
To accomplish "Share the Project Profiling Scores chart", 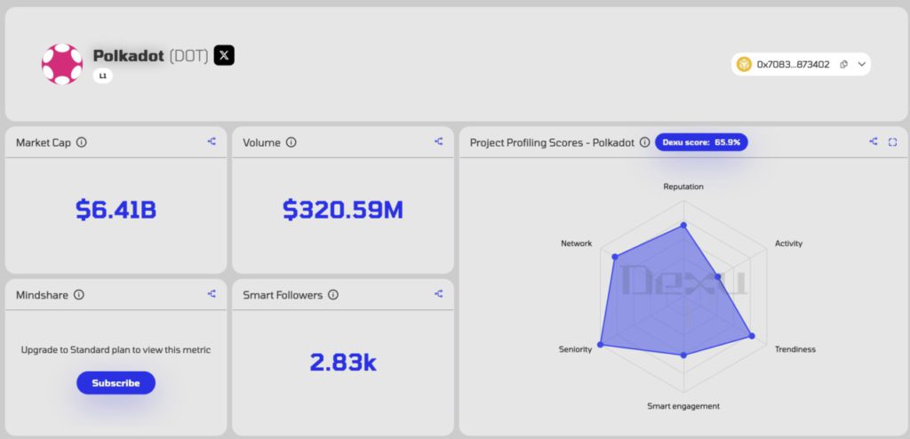I will point(874,141).
